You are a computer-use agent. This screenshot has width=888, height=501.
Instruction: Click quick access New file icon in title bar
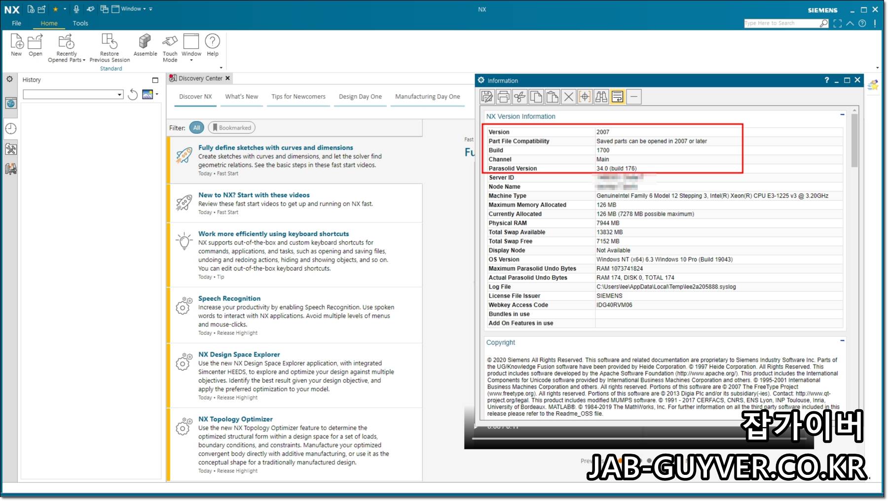(31, 9)
